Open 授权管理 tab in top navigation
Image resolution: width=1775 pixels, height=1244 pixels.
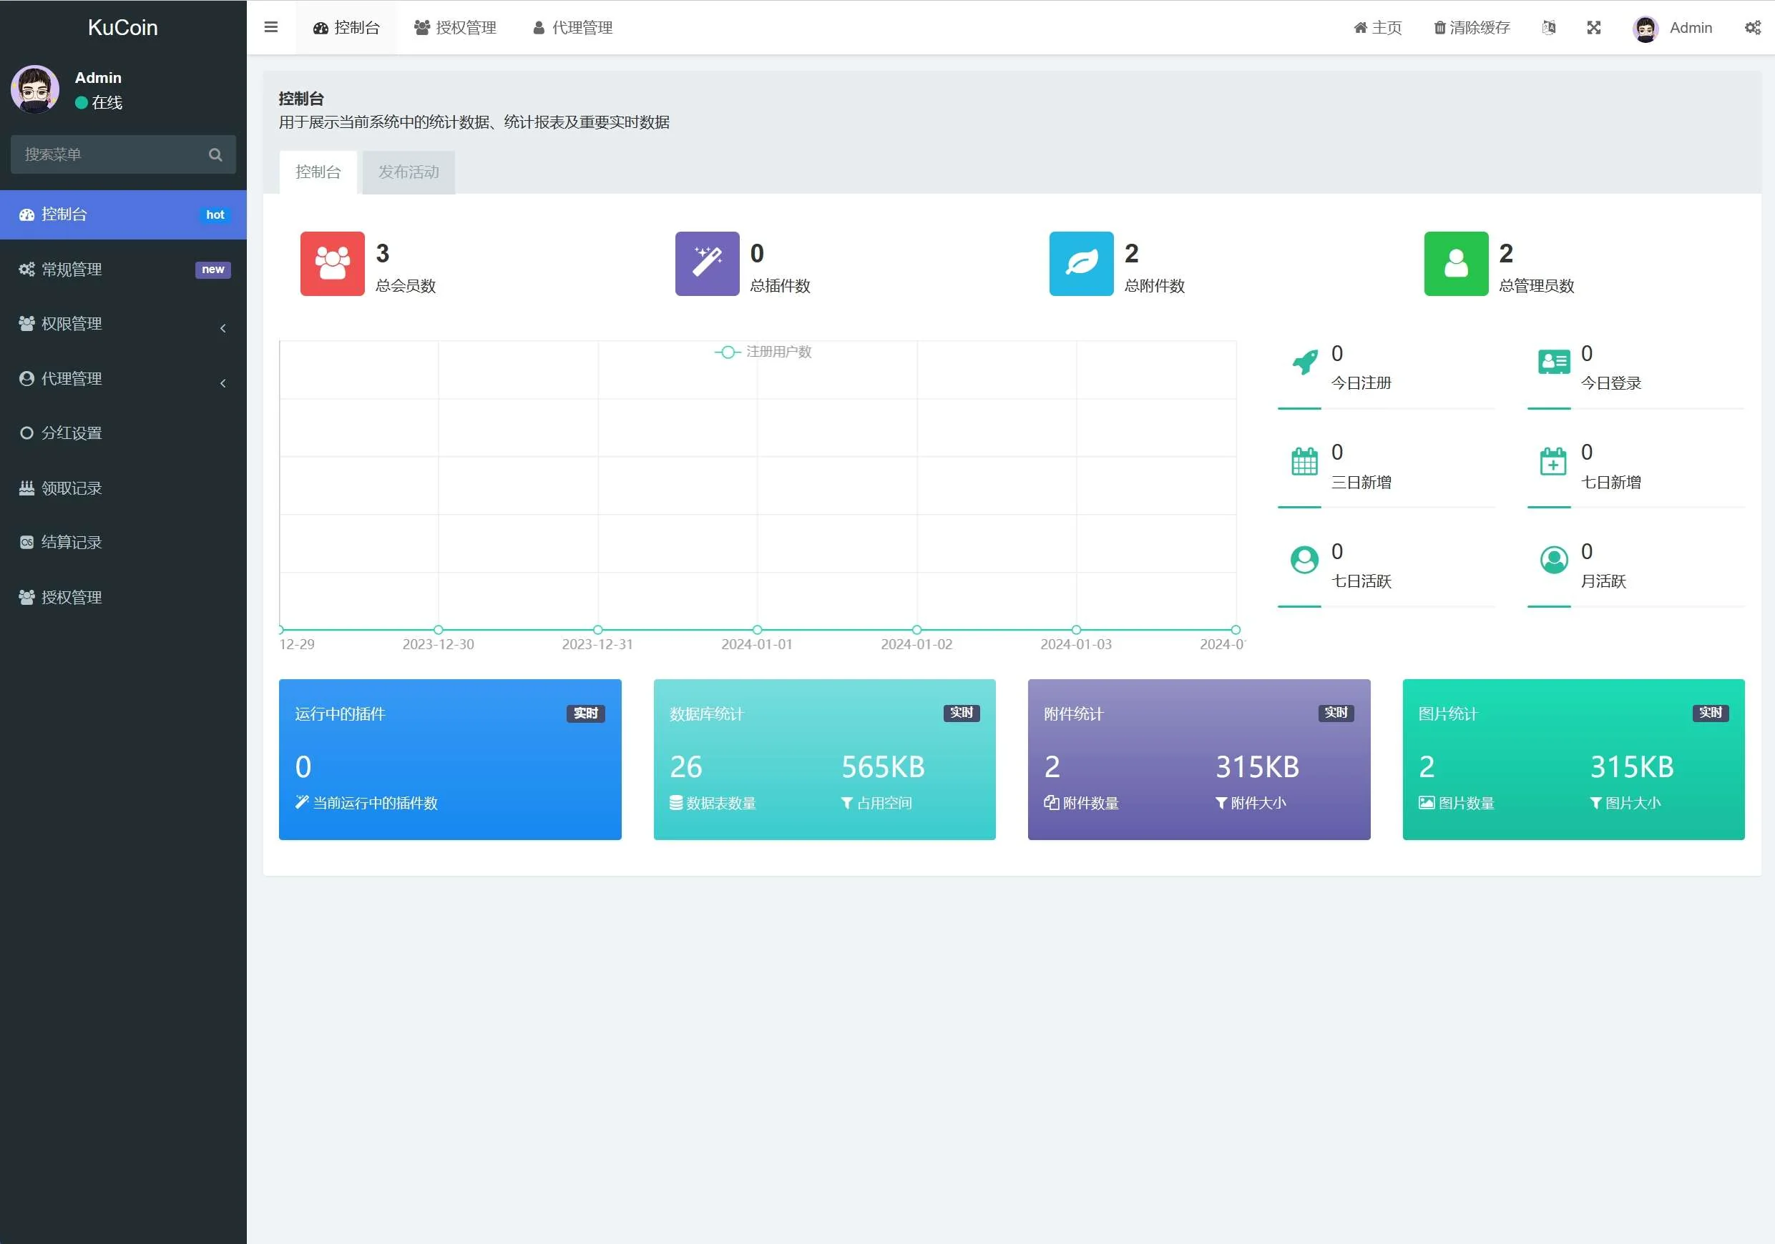pos(455,28)
